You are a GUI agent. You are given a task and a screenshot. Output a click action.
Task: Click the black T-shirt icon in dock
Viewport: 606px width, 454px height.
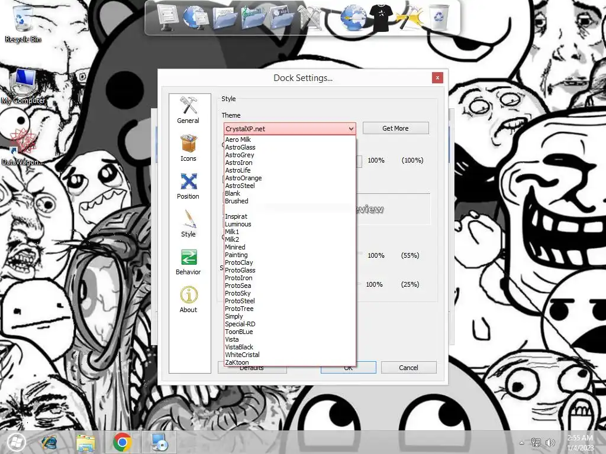pyautogui.click(x=381, y=17)
